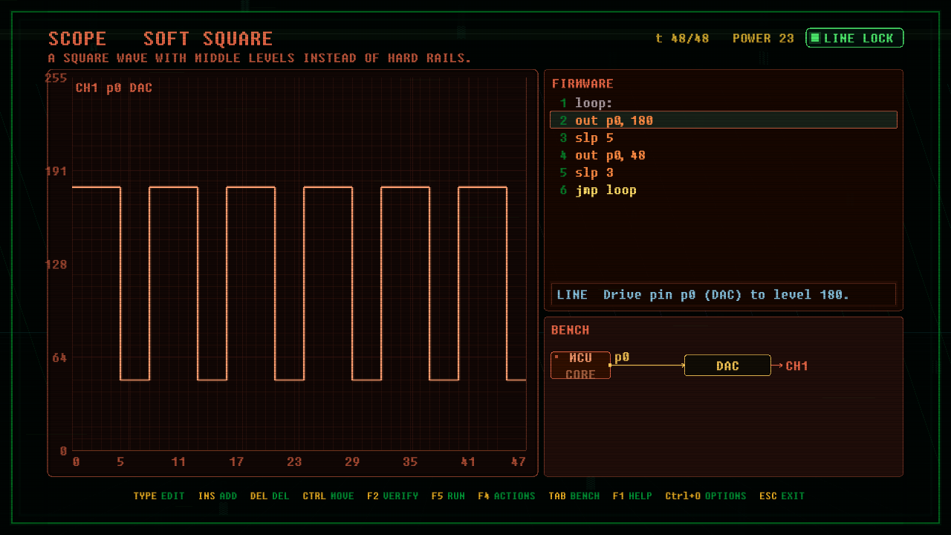The height and width of the screenshot is (535, 951).
Task: Click x-axis tick label 47
Action: click(519, 461)
